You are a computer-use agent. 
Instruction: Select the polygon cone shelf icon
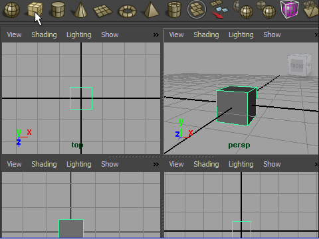pos(81,10)
